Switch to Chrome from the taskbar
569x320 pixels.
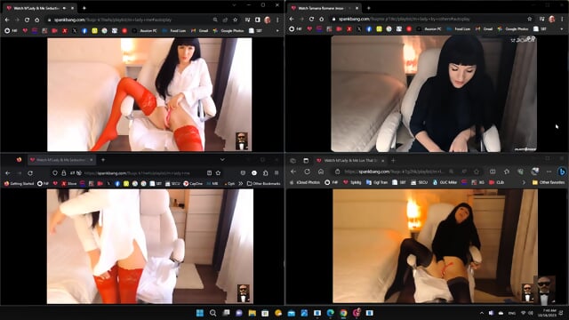click(x=343, y=313)
